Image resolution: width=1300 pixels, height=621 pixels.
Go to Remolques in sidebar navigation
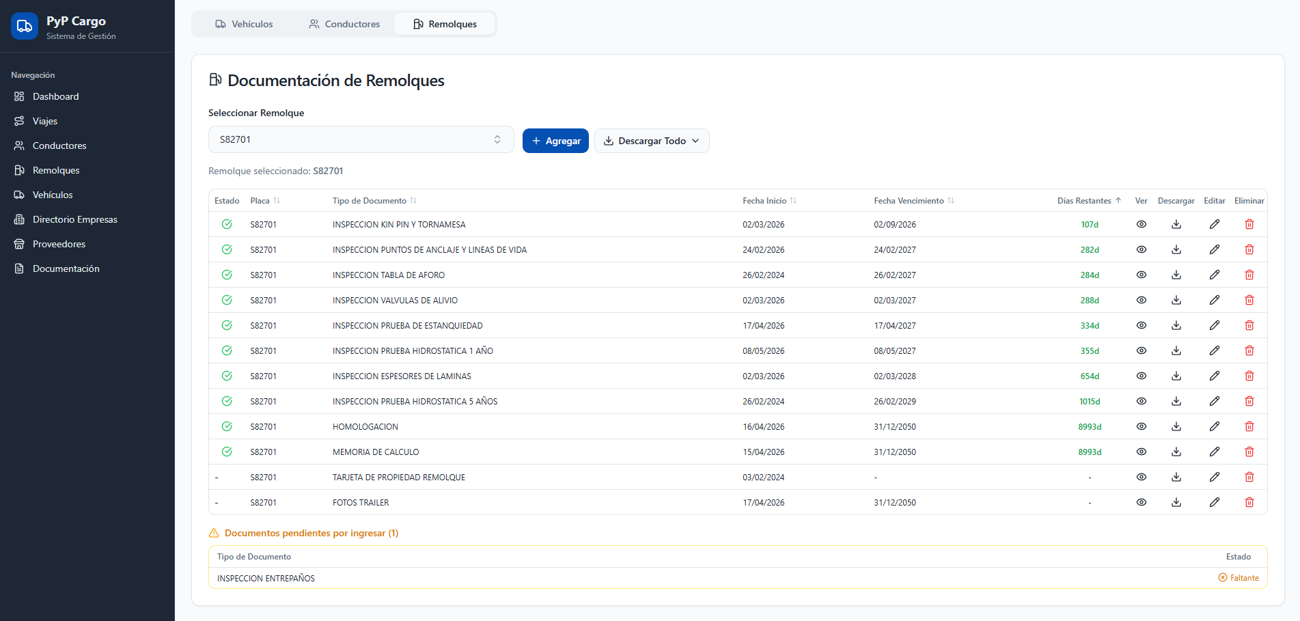coord(87,170)
